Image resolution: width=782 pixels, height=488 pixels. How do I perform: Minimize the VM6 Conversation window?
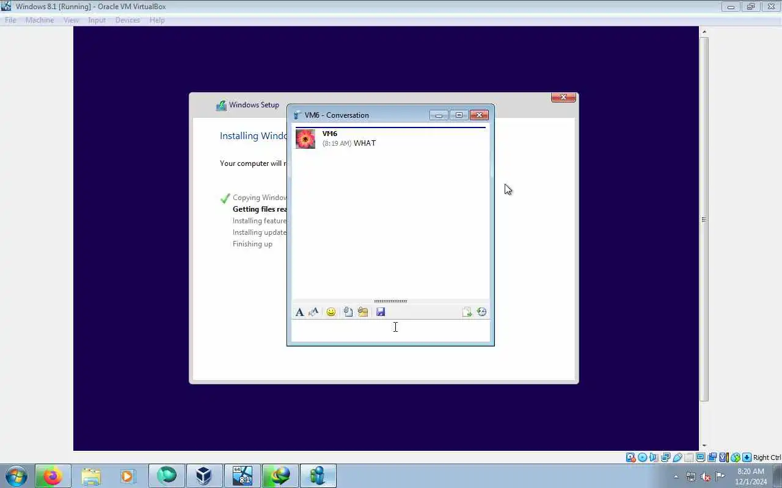pos(439,115)
